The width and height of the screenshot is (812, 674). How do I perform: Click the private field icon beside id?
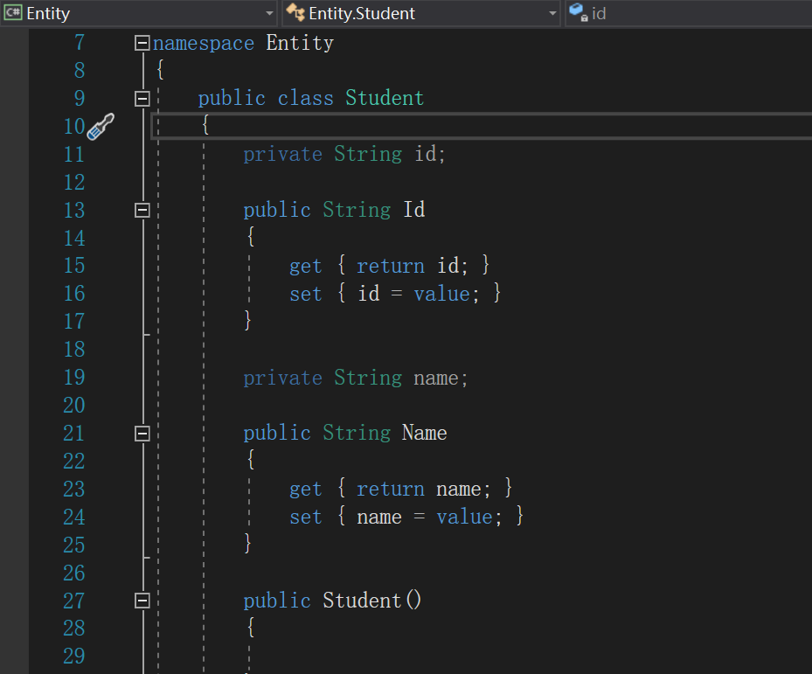(579, 12)
